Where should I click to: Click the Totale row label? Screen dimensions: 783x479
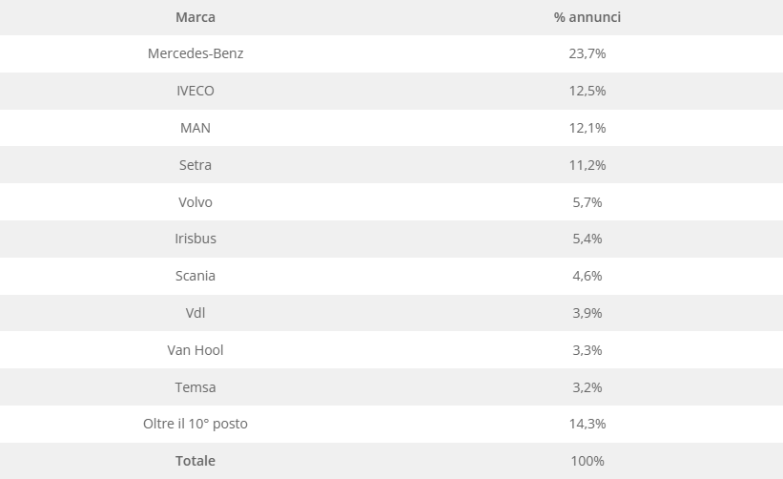[196, 461]
